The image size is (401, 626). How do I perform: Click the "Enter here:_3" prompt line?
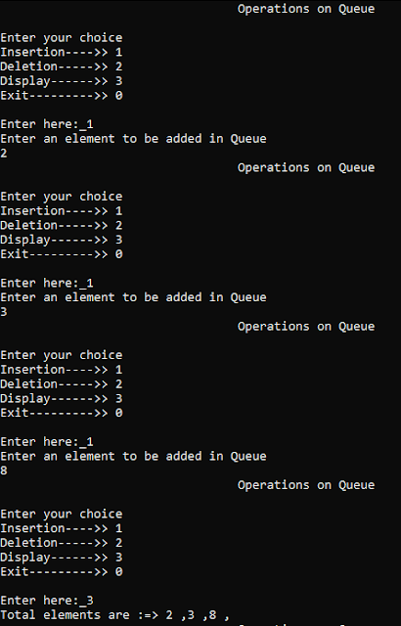(x=47, y=601)
